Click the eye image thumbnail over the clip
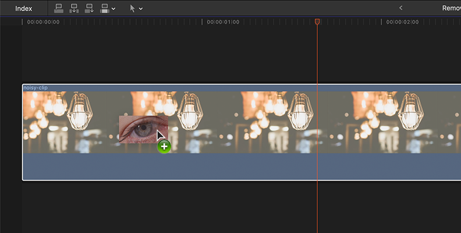Viewport: 461px width, 233px height. (143, 129)
